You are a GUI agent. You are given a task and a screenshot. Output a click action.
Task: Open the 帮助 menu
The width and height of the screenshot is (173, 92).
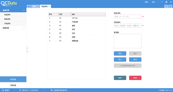tap(146, 2)
